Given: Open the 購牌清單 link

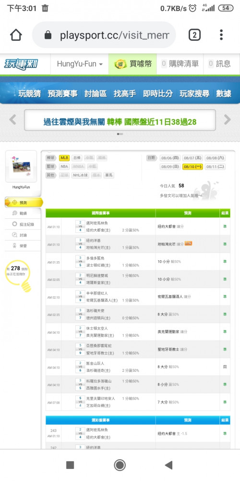Looking at the screenshot, I should click(180, 64).
